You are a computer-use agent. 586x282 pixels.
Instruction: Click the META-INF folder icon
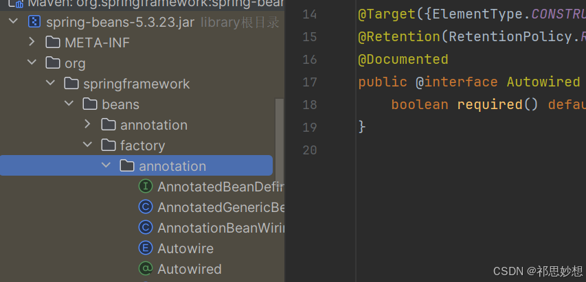point(53,42)
